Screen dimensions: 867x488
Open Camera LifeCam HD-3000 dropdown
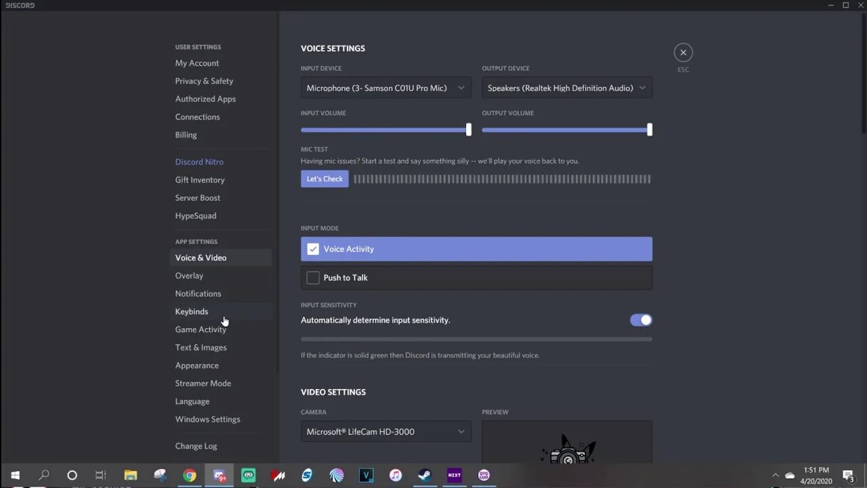coord(386,431)
